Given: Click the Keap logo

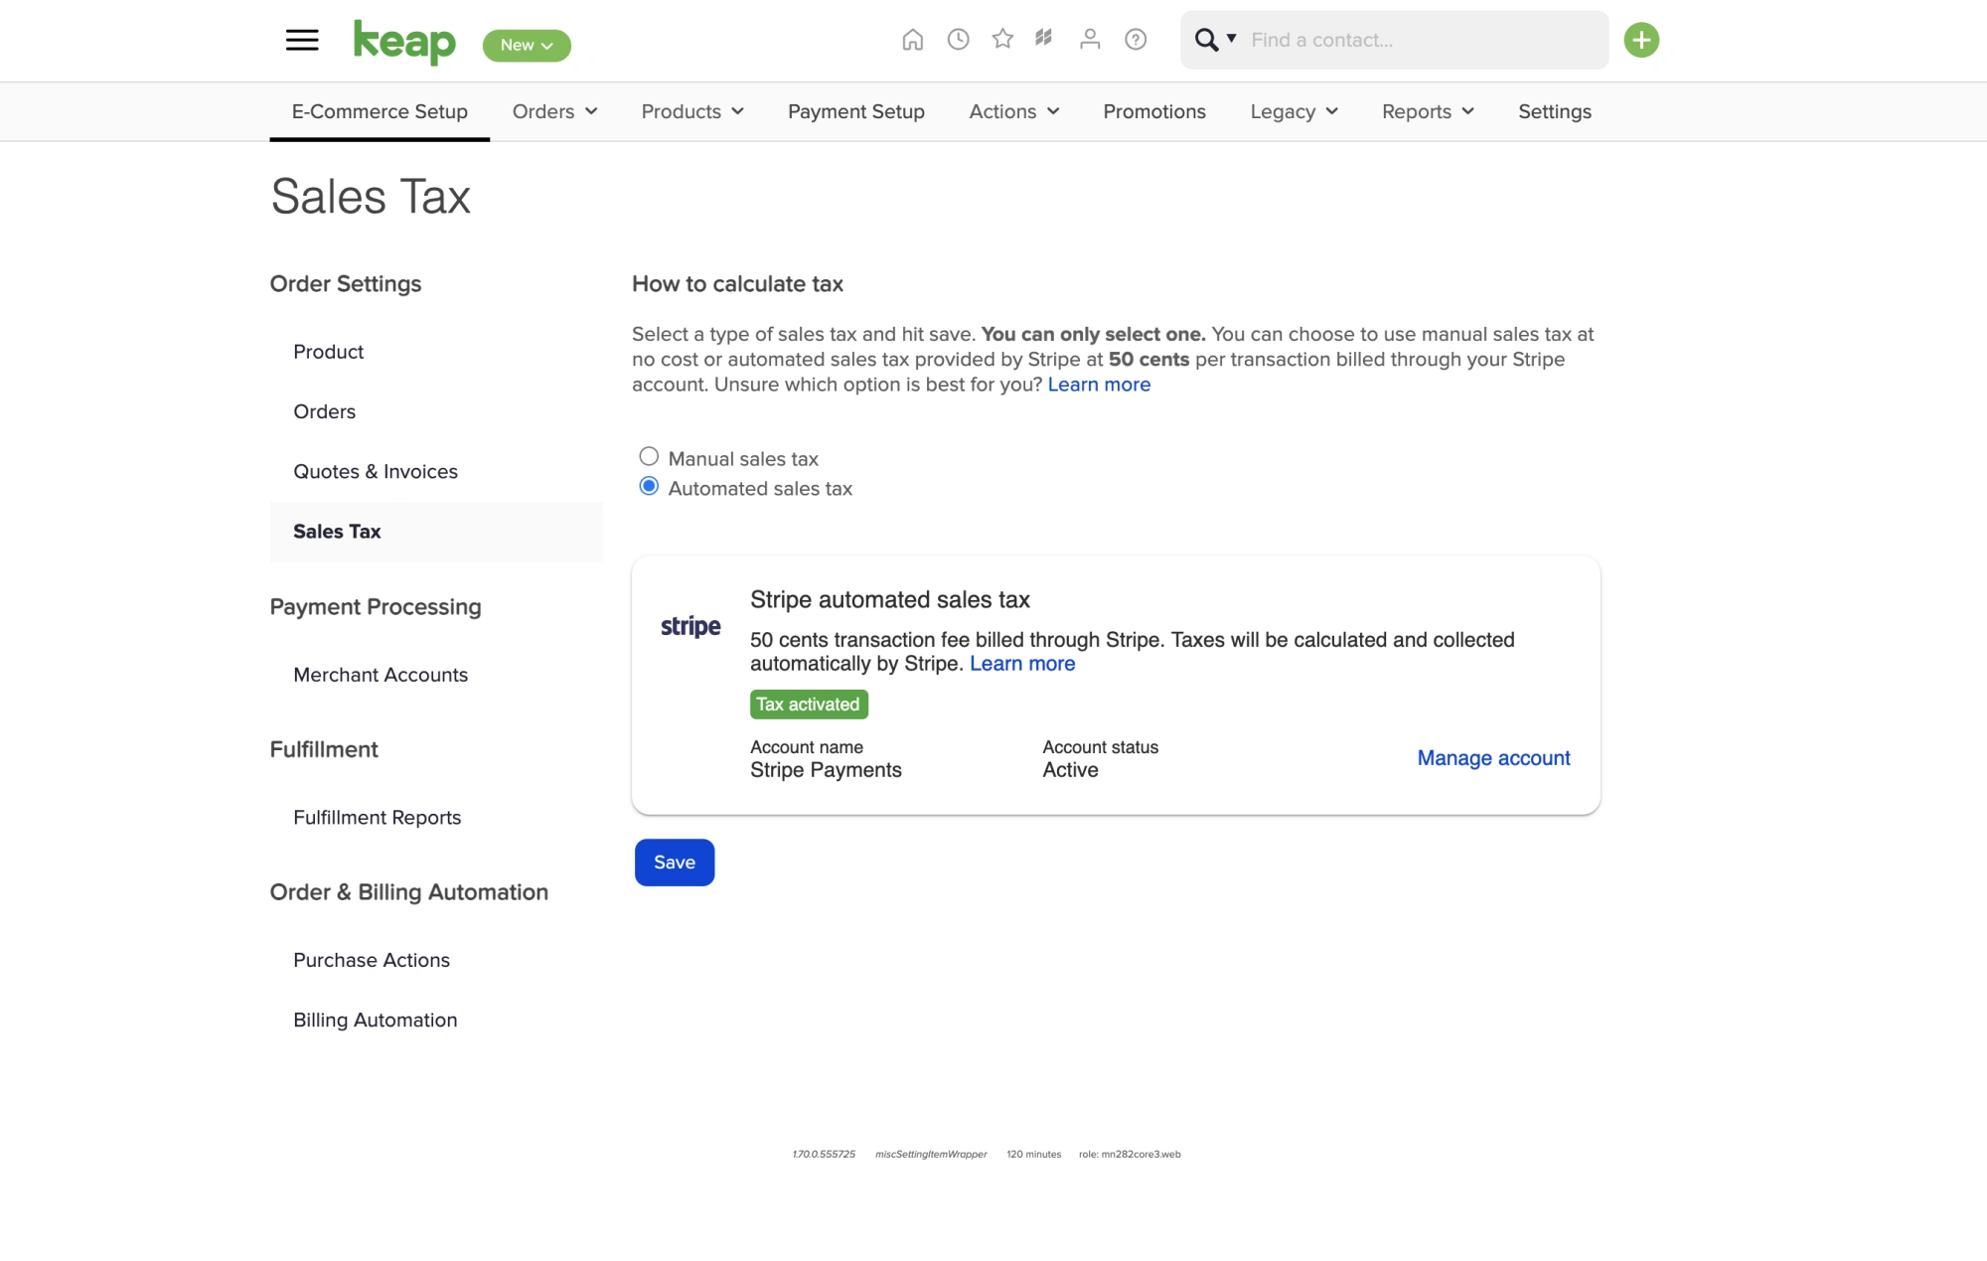Looking at the screenshot, I should [404, 42].
